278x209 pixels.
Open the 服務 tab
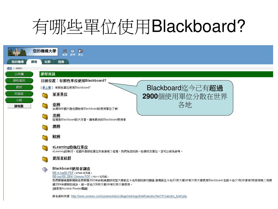point(61,62)
